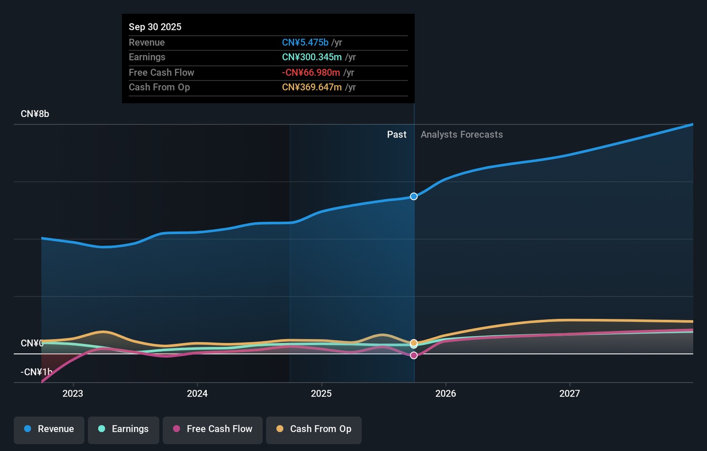Click the 2026 x-axis label
707x451 pixels.
coord(445,394)
